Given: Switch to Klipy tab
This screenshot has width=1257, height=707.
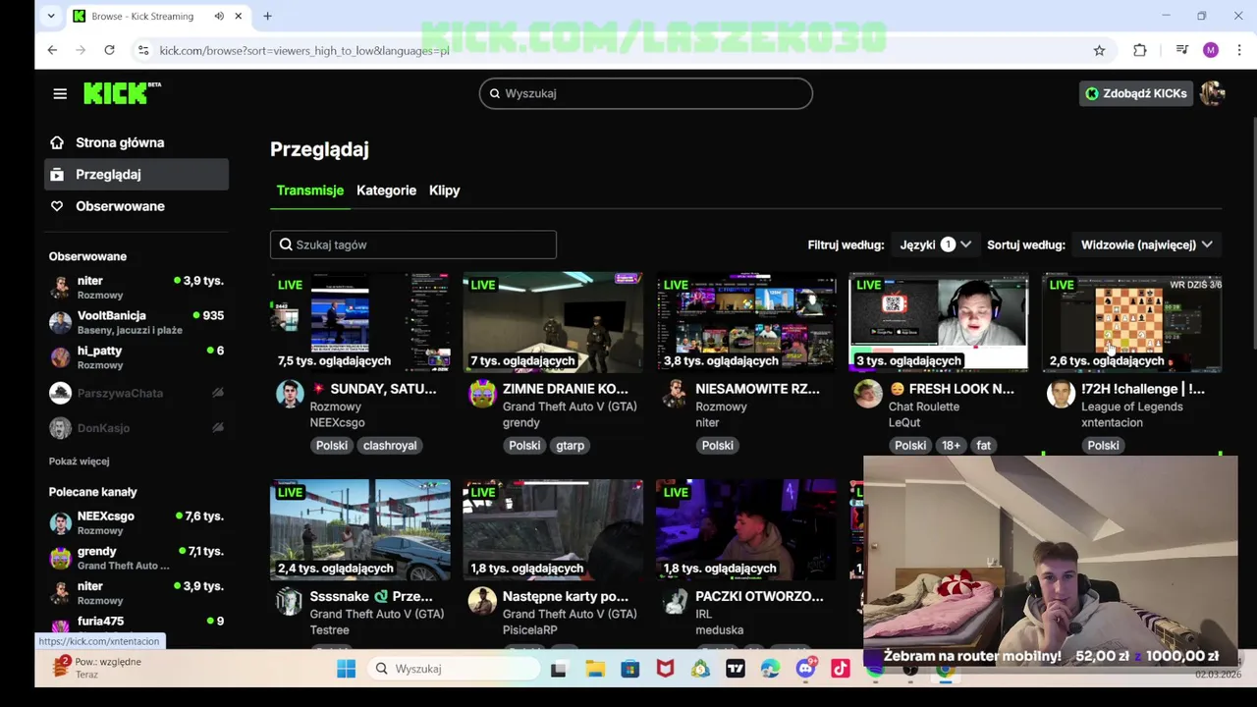Looking at the screenshot, I should 444,190.
